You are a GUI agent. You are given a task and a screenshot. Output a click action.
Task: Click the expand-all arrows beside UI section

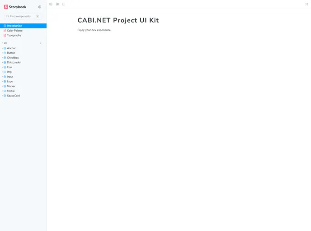click(41, 43)
